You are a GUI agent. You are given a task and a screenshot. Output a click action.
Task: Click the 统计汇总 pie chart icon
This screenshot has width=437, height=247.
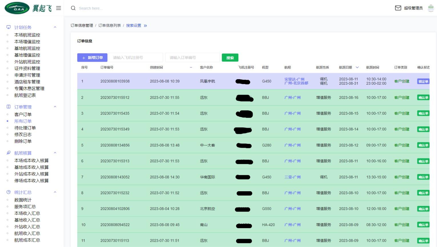9,192
